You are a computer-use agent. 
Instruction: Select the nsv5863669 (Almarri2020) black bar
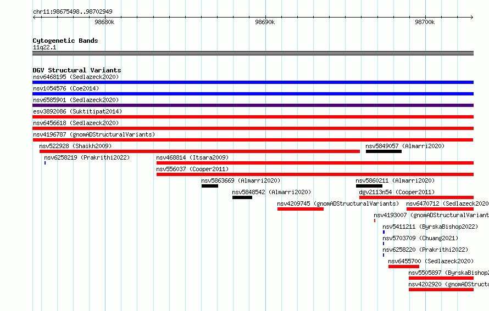point(210,186)
